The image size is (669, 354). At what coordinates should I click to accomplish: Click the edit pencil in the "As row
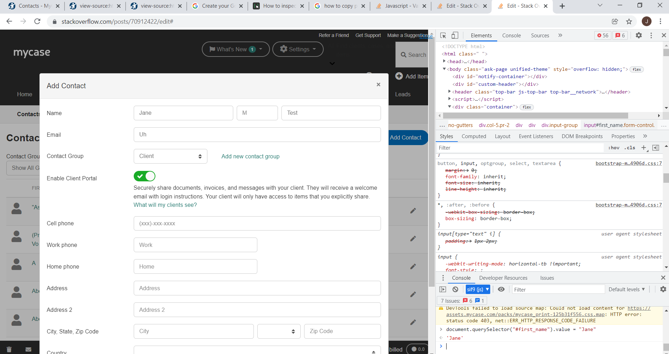coord(413,211)
